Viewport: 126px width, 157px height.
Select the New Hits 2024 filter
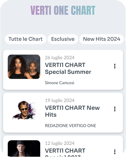[x=102, y=39]
